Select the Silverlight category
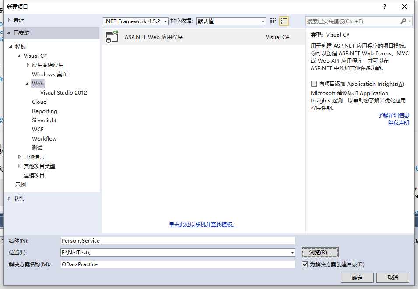418x289 pixels. click(x=44, y=120)
